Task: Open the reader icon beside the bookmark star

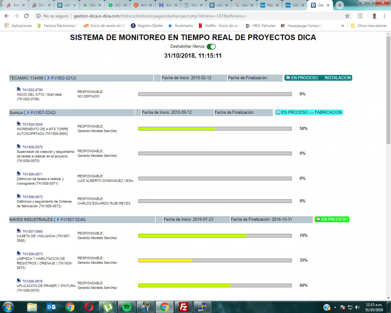Action: (x=360, y=16)
